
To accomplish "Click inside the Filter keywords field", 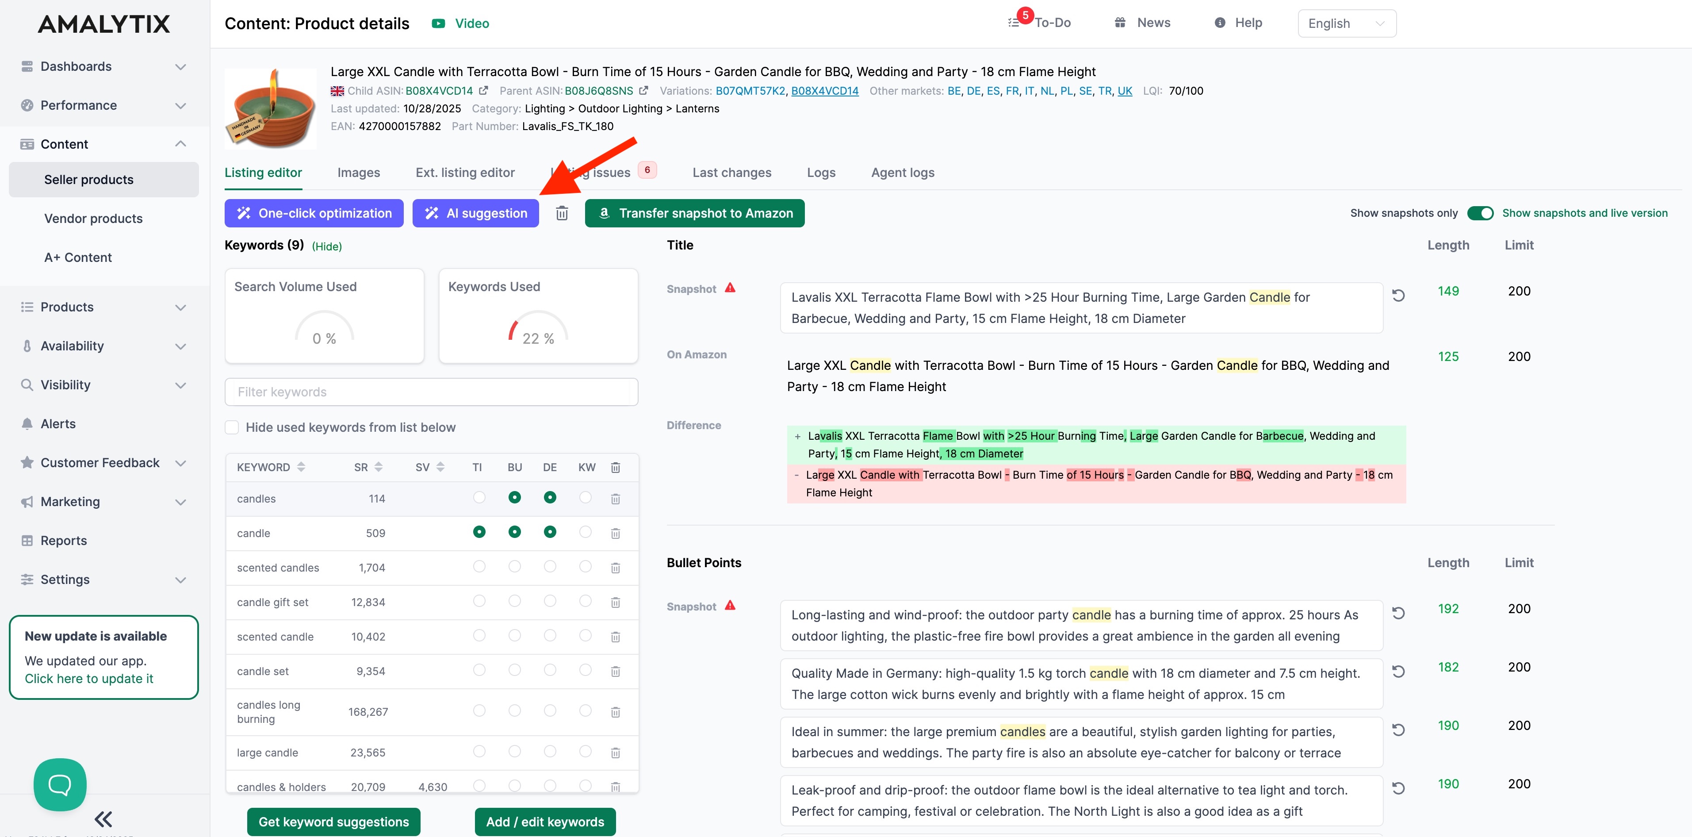I will pyautogui.click(x=431, y=392).
